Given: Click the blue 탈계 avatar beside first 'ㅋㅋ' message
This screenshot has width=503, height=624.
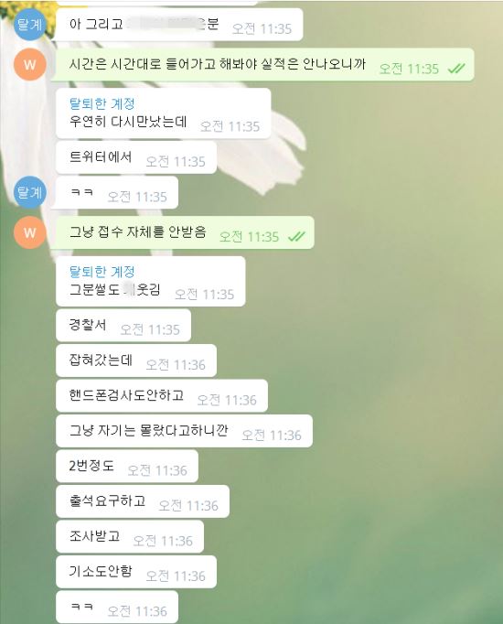Looking at the screenshot, I should [x=30, y=192].
